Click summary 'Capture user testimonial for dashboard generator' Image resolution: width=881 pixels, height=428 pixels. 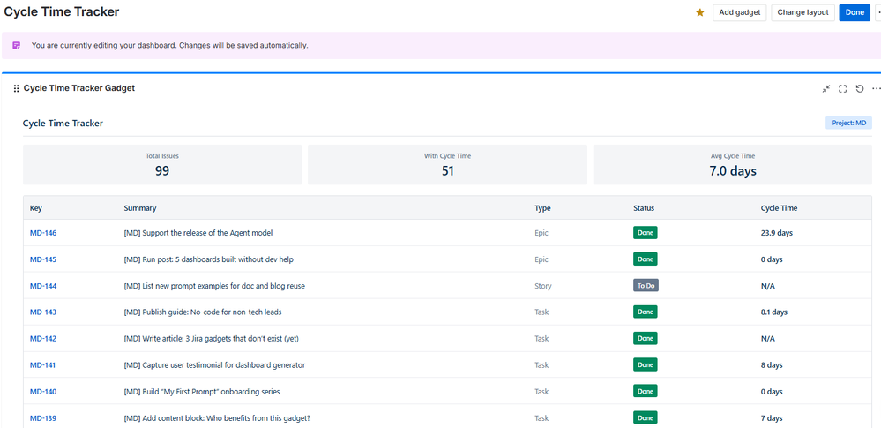click(214, 365)
